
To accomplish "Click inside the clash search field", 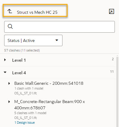I will click(59, 27).
